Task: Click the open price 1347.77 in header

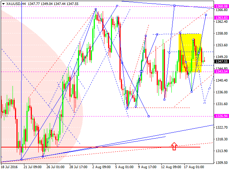Action: click(34, 4)
